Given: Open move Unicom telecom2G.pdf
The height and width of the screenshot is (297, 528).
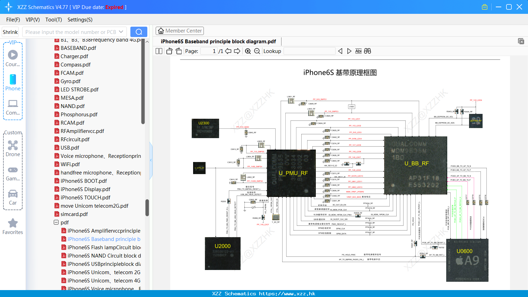Looking at the screenshot, I should [x=94, y=206].
